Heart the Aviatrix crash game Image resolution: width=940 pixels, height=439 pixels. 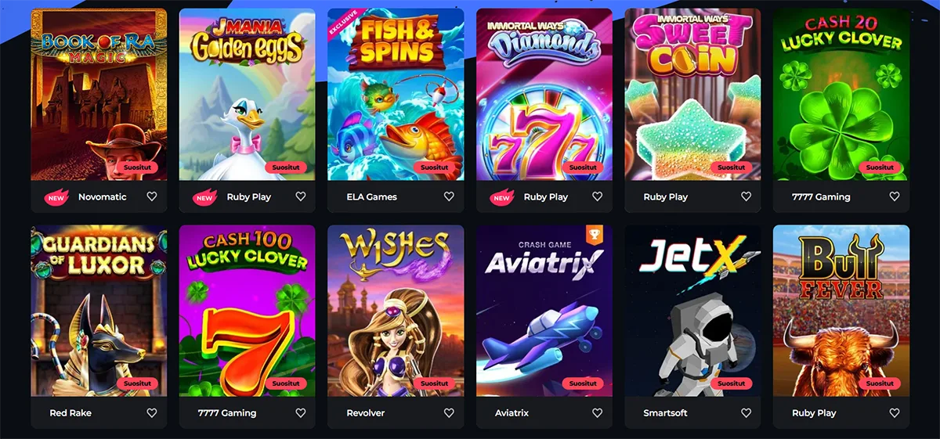[x=598, y=413]
